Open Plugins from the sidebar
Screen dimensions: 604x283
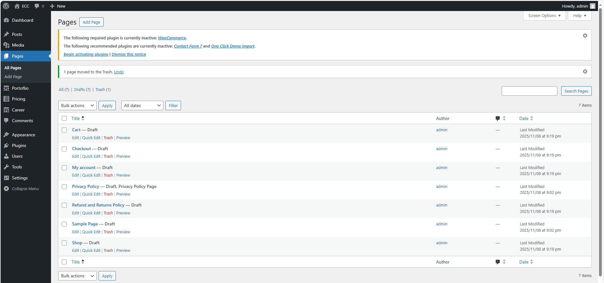[x=19, y=145]
